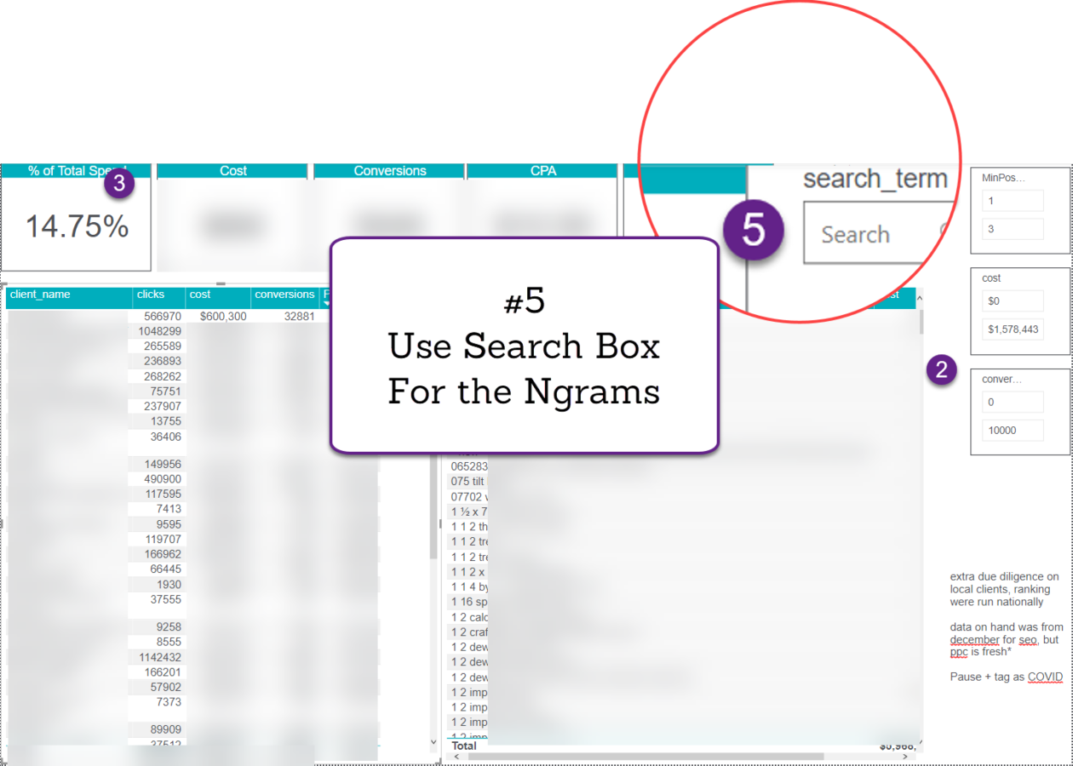The width and height of the screenshot is (1073, 766).
Task: Select the CPA card header
Action: 542,171
